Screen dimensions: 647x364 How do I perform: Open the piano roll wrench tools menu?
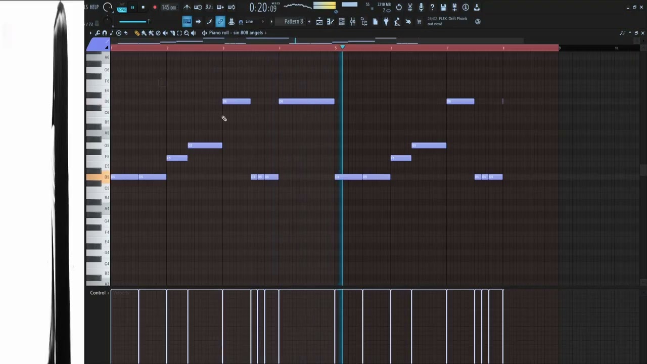coord(97,33)
